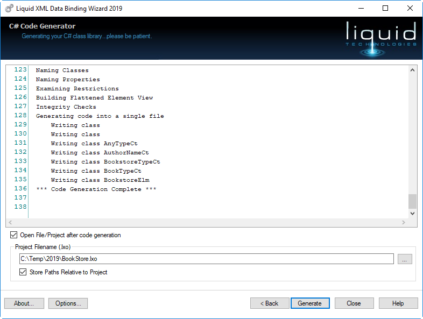
Task: Click in the Project Filename field
Action: [206, 259]
